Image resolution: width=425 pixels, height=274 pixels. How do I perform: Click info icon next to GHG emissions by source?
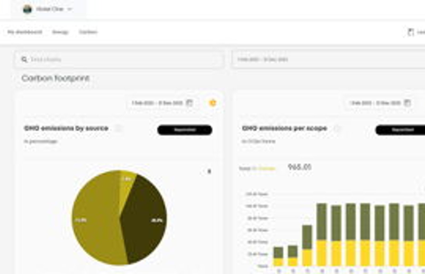point(118,129)
